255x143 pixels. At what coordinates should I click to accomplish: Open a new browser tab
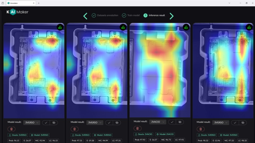[x=39, y=3]
